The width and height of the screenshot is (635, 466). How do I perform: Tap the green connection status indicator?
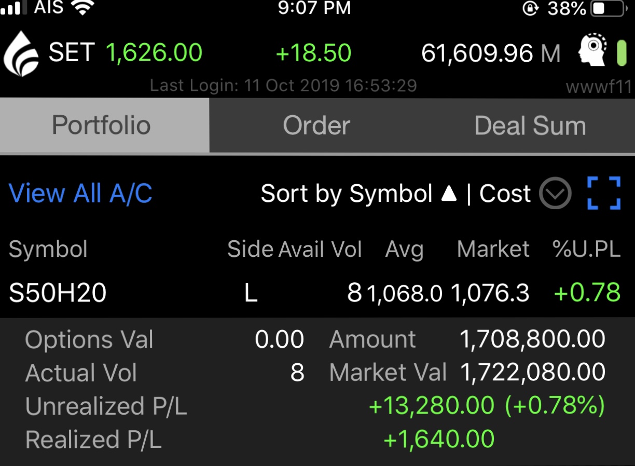coord(622,52)
